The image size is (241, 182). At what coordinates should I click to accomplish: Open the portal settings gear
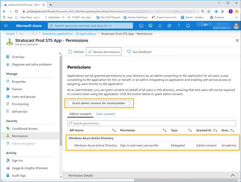169,25
